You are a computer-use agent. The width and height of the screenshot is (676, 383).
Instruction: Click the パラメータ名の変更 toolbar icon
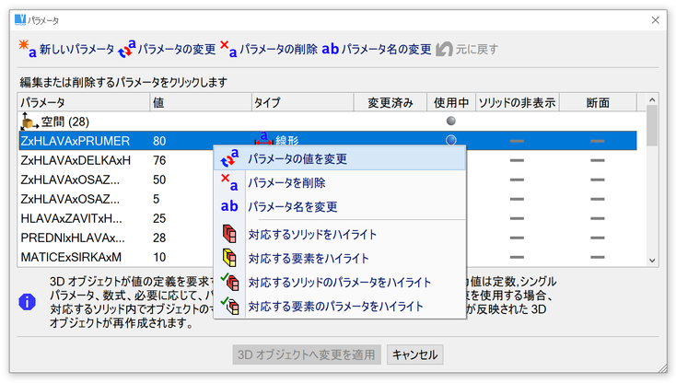click(x=330, y=48)
